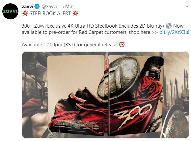Click the @zavvi handle
The height and width of the screenshot is (141, 191).
click(49, 7)
